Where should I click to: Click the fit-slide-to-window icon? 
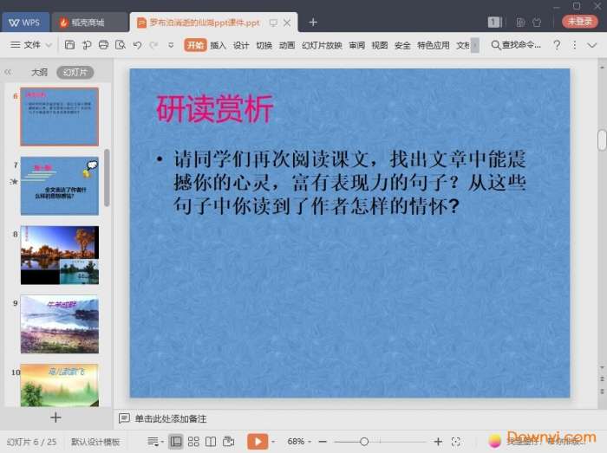pos(456,442)
